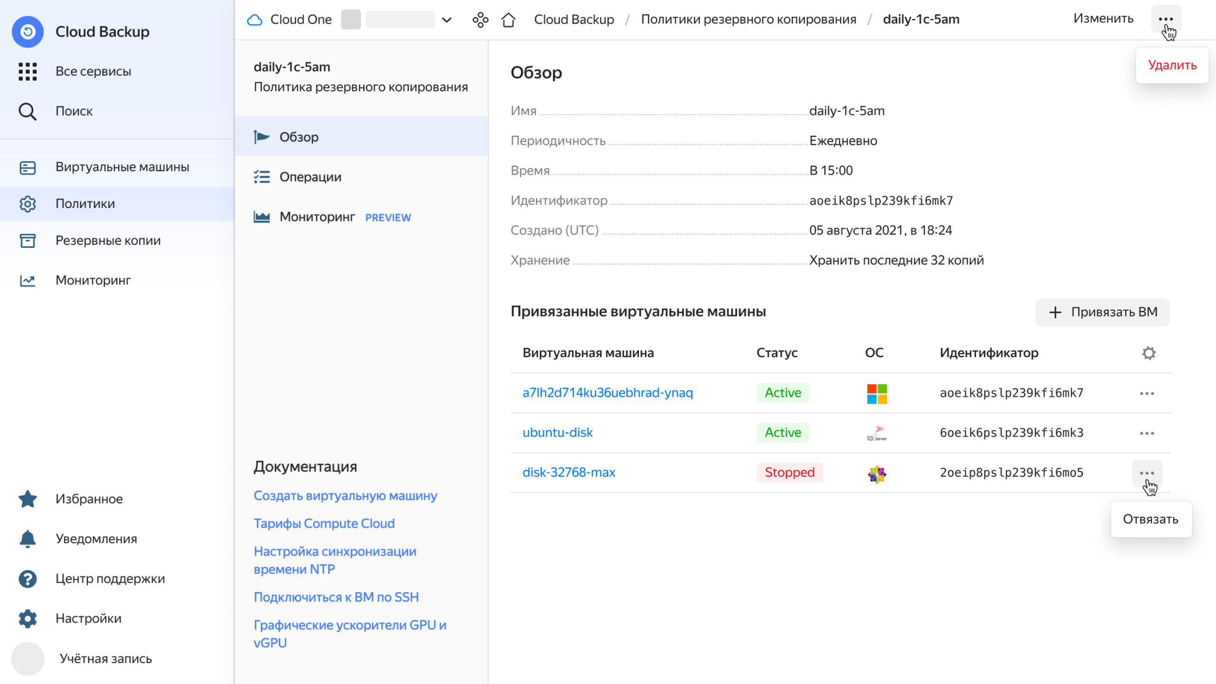Click the Cloud Backup service logo icon
Screen dimensions: 1216x684
point(28,32)
